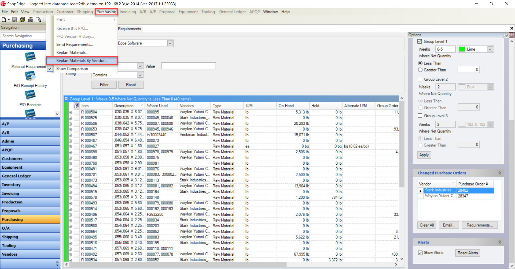Click new document dropdown arrow in toolbar
The width and height of the screenshot is (515, 269).
click(9, 20)
